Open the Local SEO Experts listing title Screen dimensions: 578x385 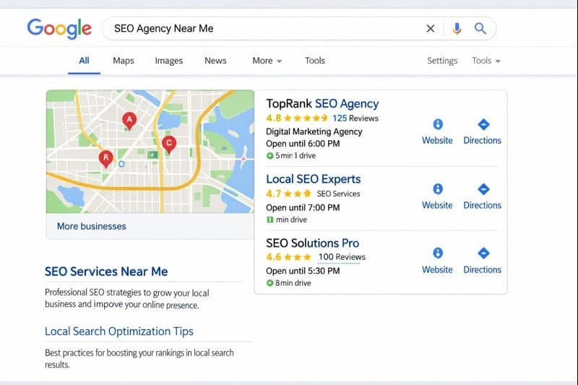(314, 179)
